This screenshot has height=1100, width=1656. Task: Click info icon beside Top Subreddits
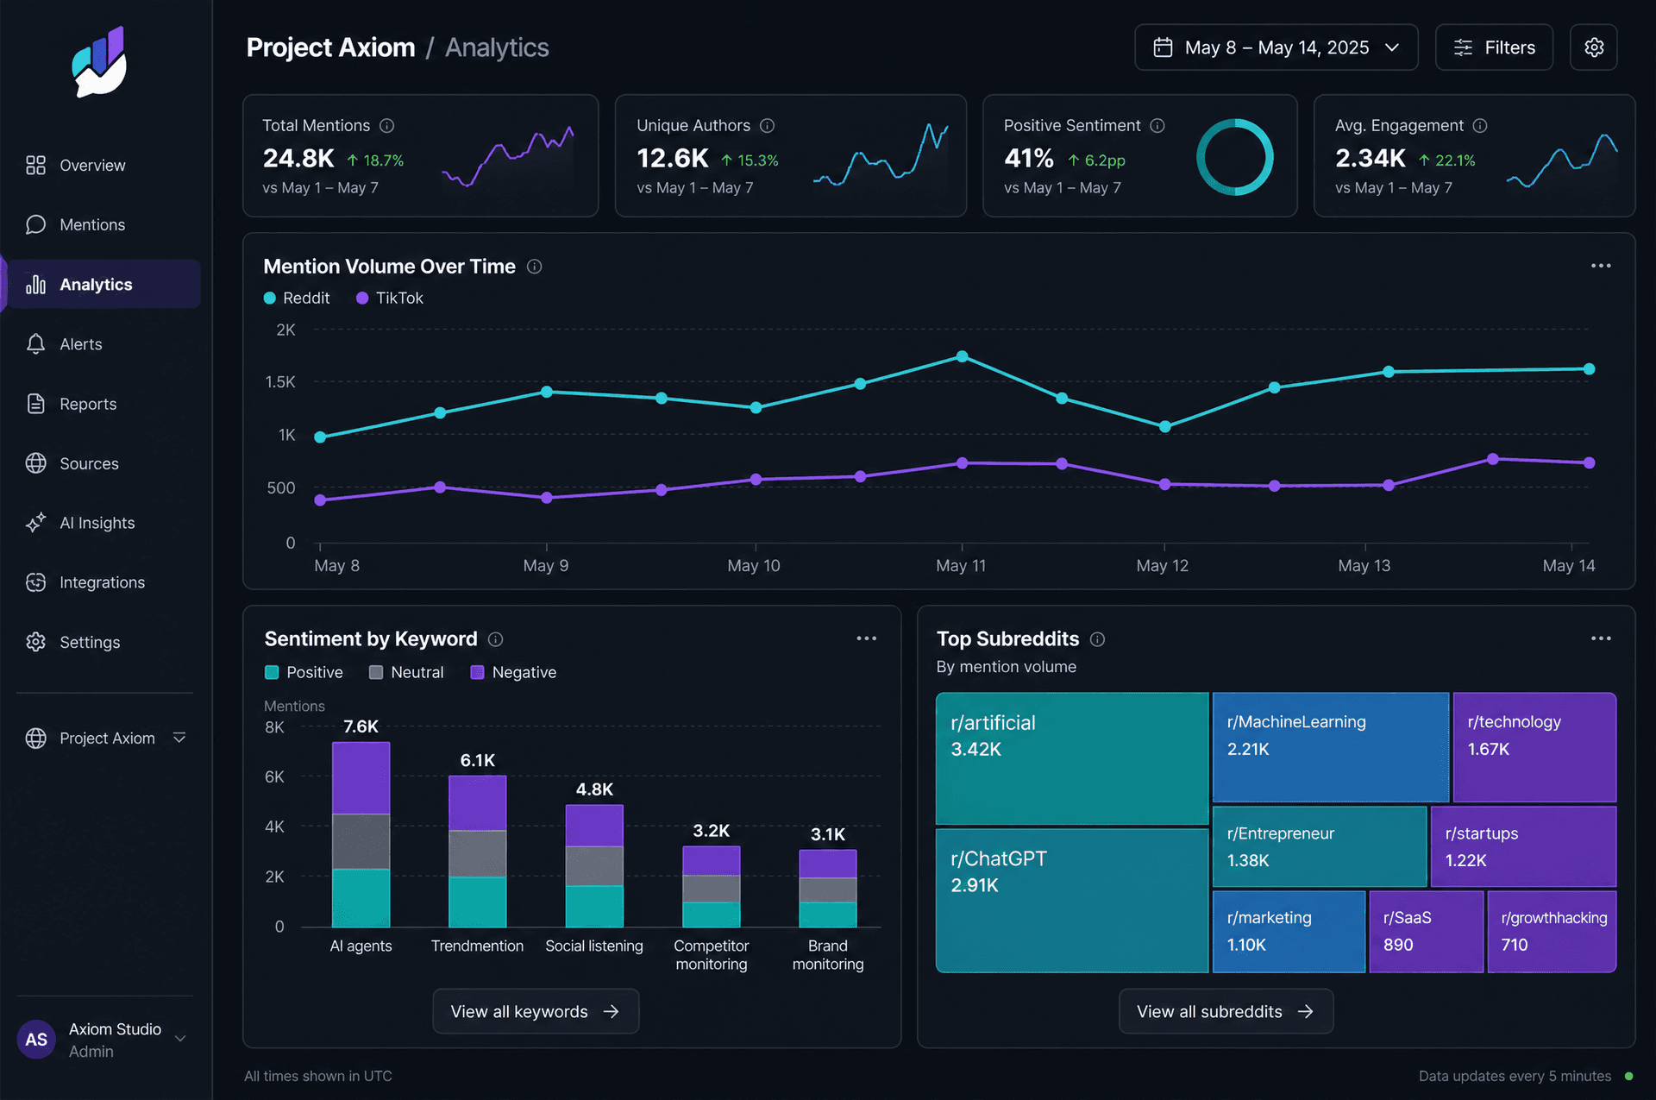[x=1097, y=638]
